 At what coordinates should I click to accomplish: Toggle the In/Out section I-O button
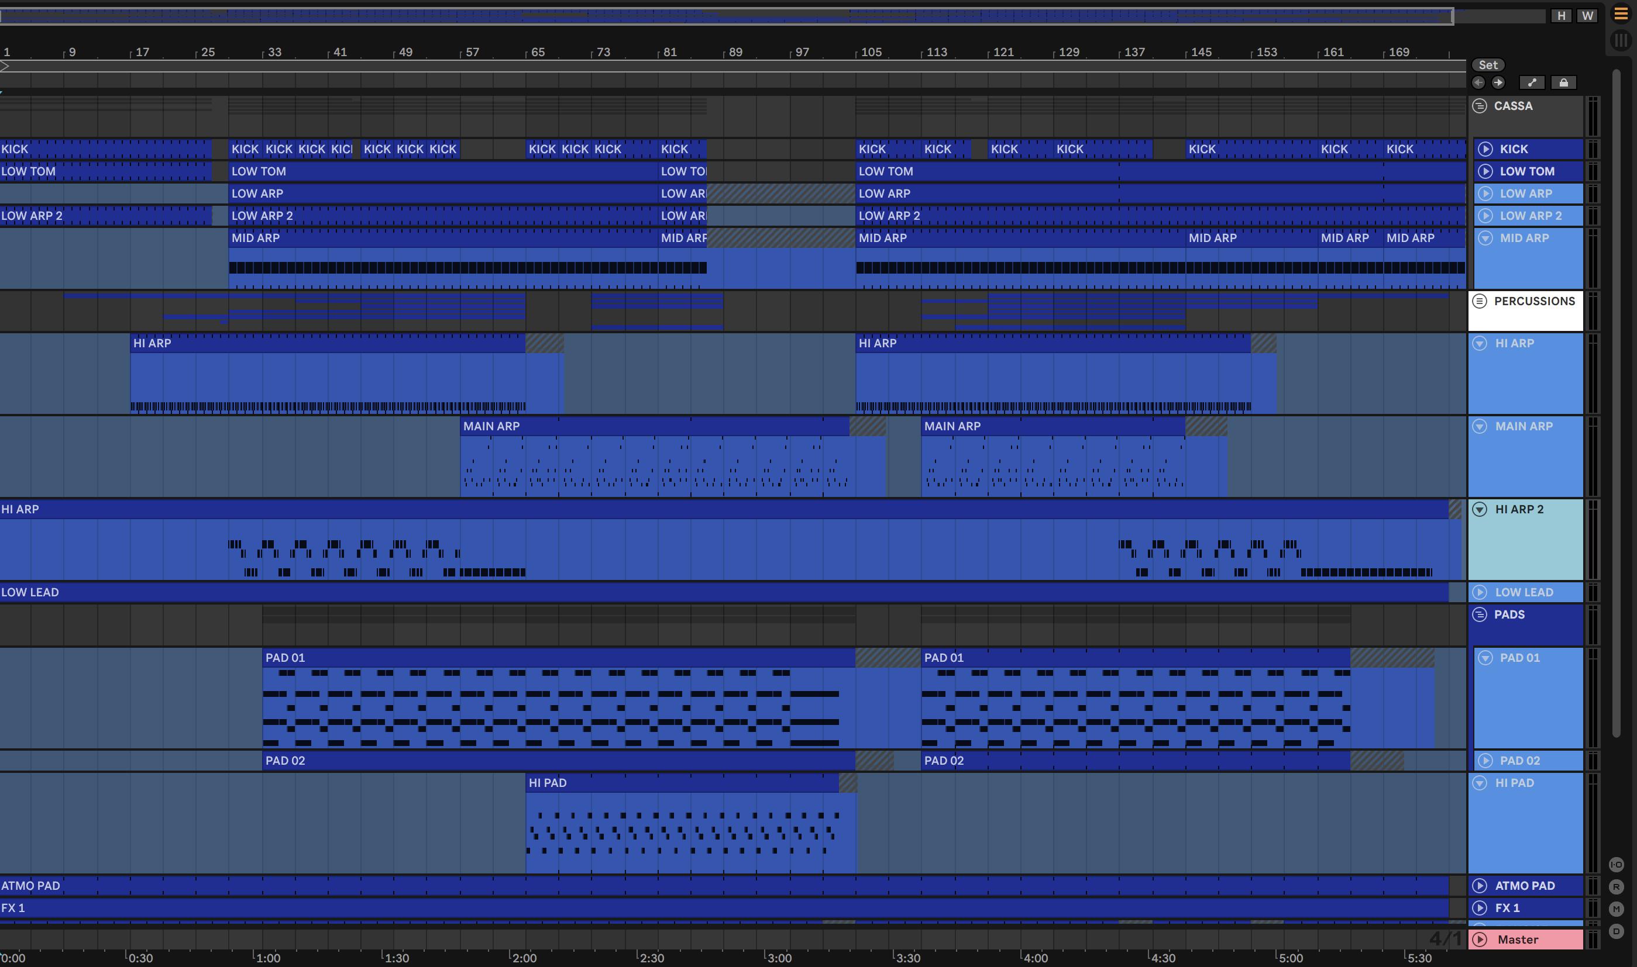click(1616, 865)
